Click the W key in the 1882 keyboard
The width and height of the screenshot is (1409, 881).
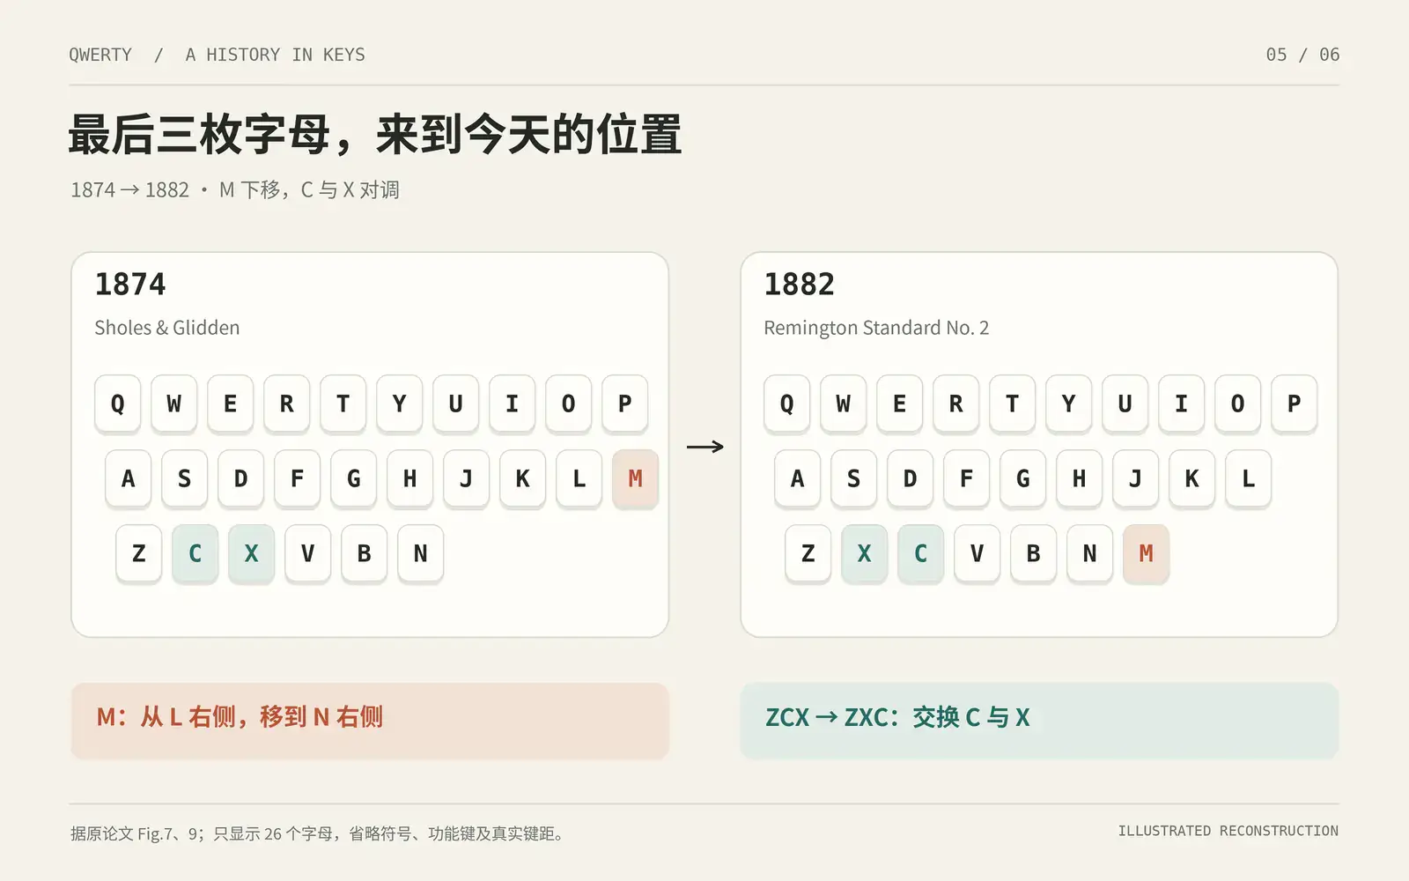tap(843, 403)
